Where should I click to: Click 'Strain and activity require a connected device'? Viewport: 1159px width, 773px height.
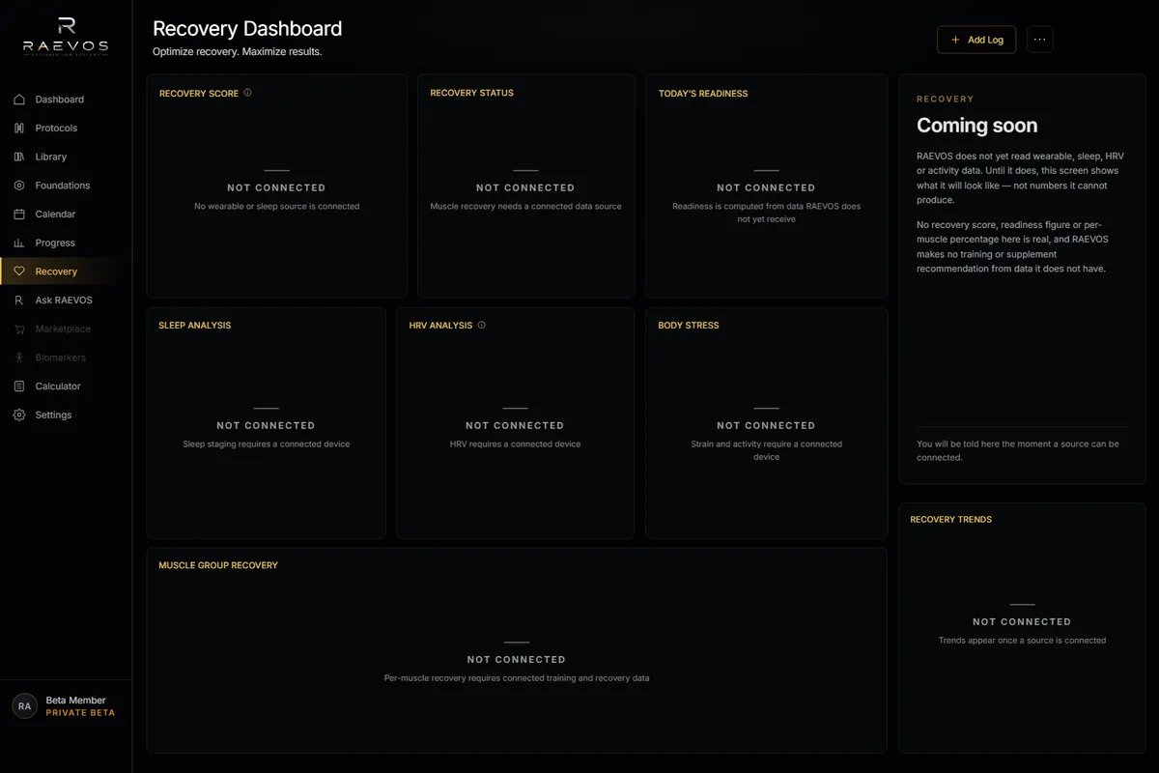click(766, 450)
